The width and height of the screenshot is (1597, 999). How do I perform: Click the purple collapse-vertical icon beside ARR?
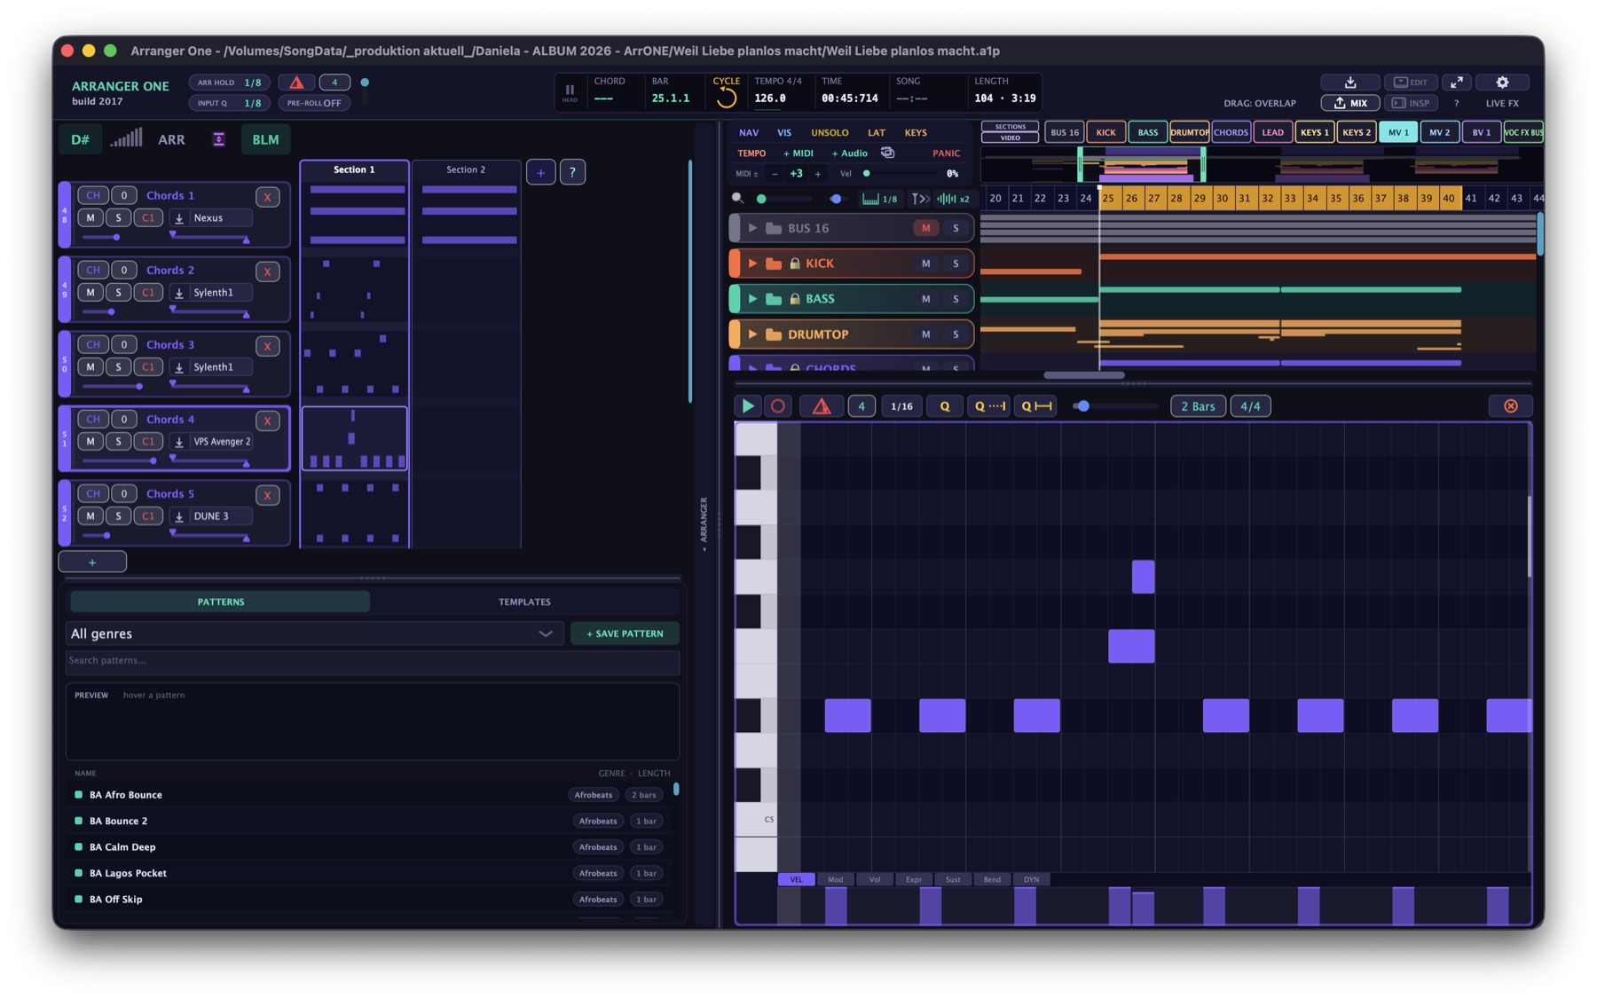[218, 139]
